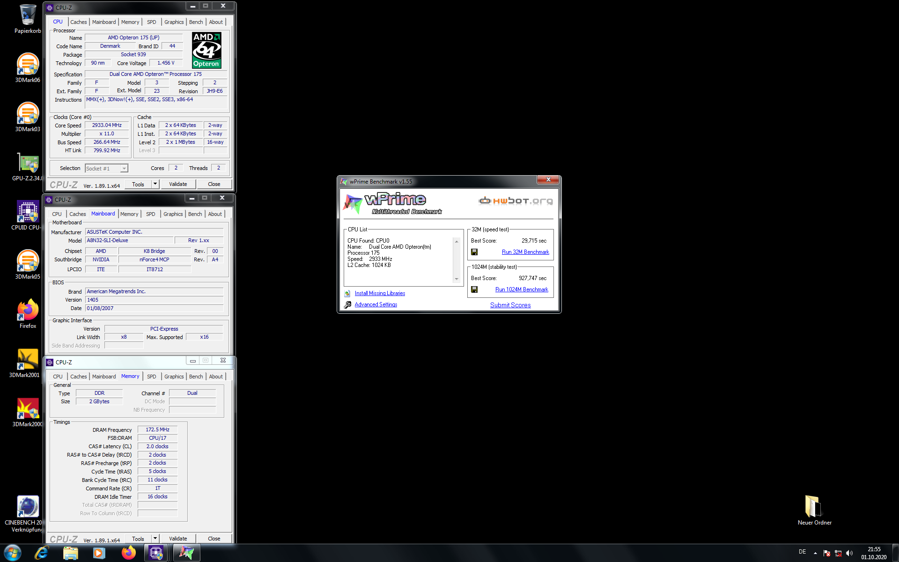This screenshot has width=899, height=562.
Task: Show hidden tray icons arrow
Action: 815,553
